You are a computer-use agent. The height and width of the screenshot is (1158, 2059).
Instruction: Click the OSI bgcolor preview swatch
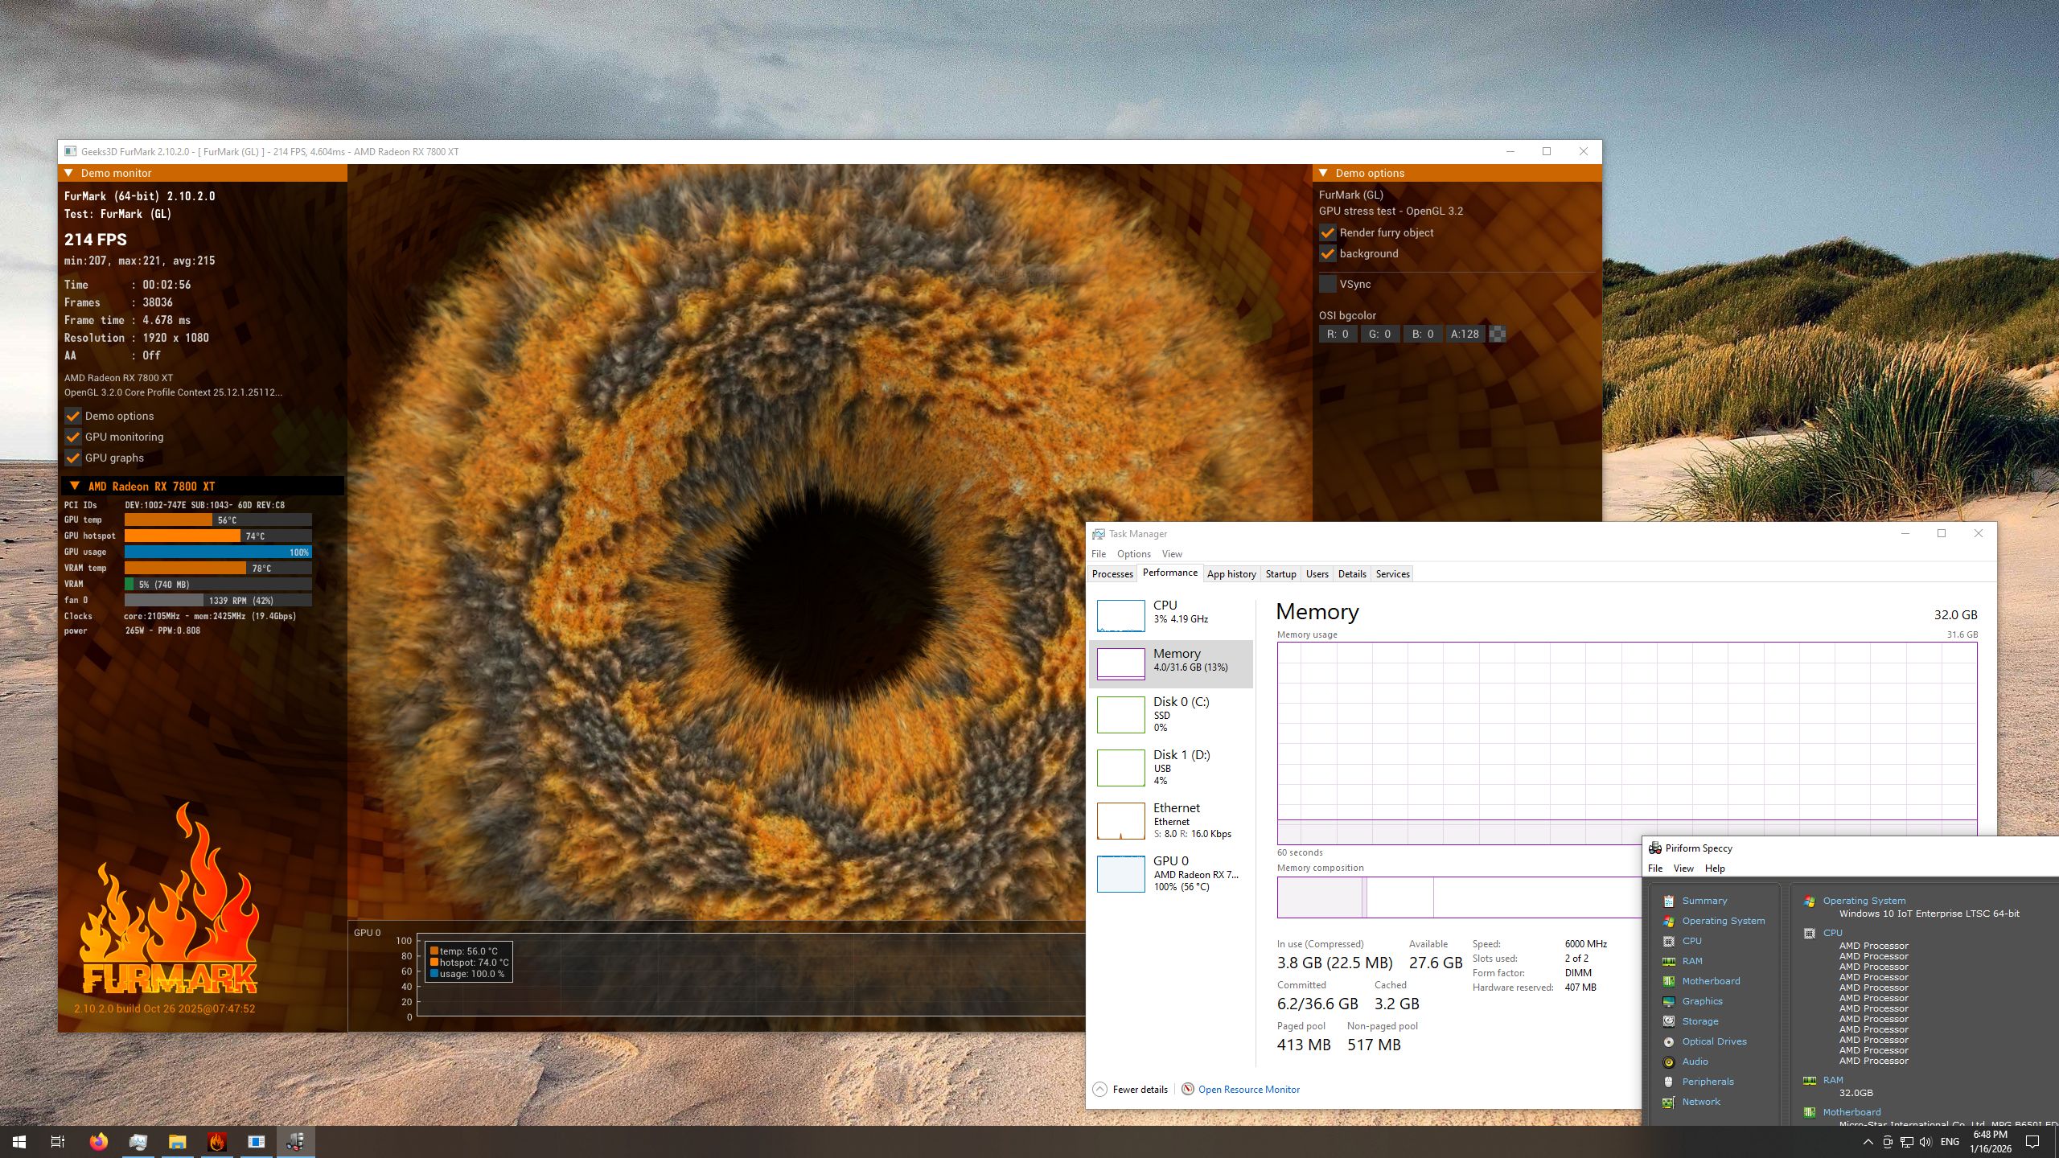(1497, 334)
